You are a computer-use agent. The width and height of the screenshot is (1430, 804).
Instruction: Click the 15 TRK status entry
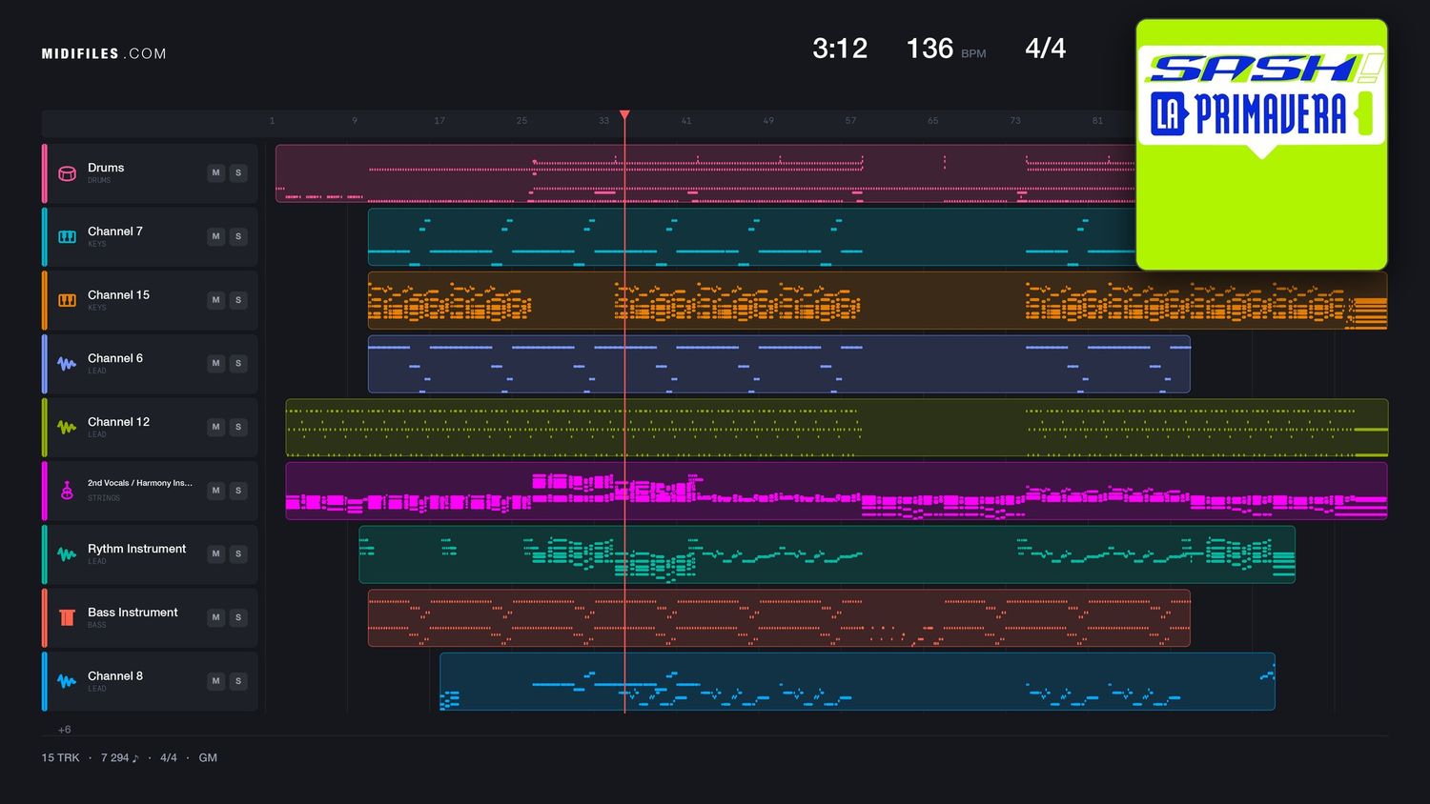click(60, 758)
